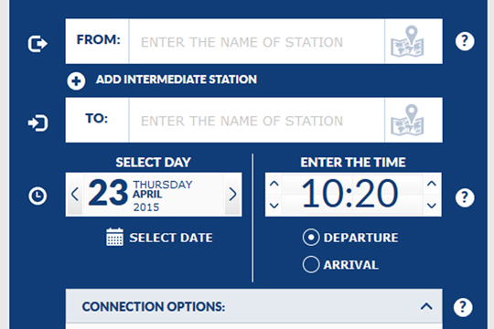
Task: Click the calendar icon next to Select Date
Action: (114, 237)
